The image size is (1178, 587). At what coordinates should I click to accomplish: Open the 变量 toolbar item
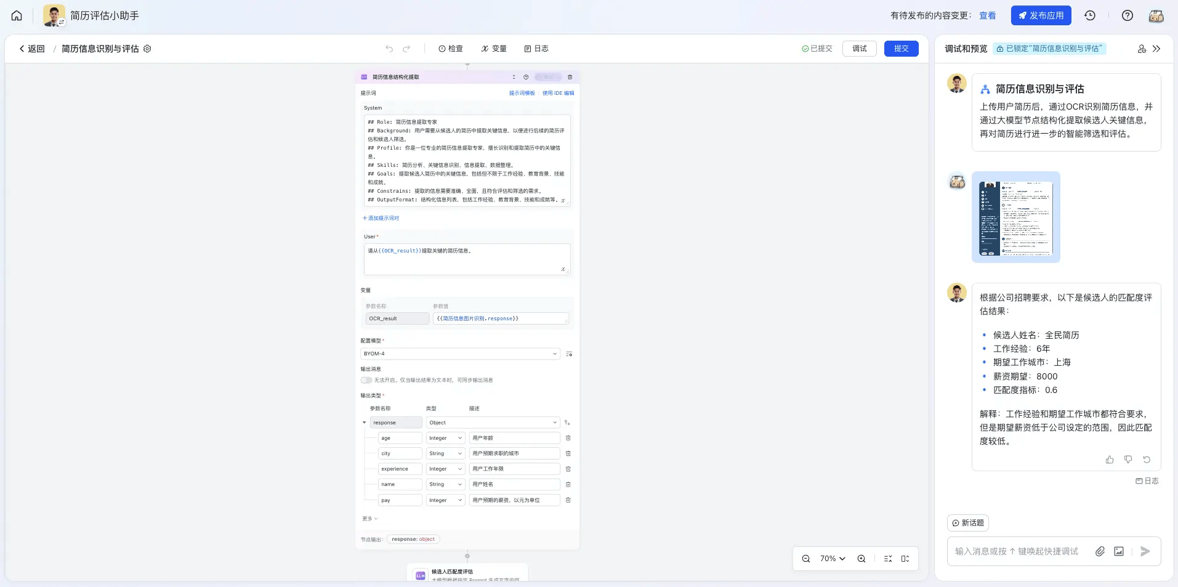[494, 49]
